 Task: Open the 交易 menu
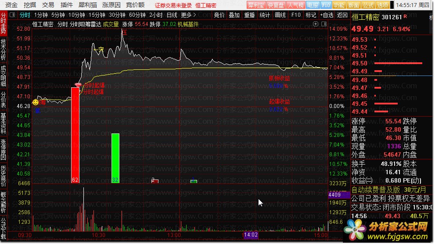click(x=48, y=5)
